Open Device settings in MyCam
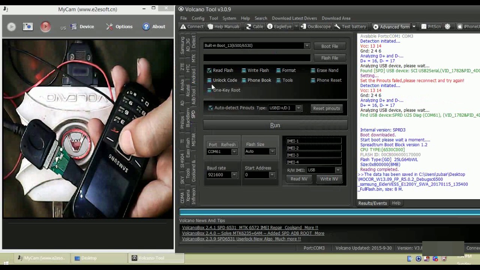Image resolution: width=480 pixels, height=270 pixels. coord(82,27)
